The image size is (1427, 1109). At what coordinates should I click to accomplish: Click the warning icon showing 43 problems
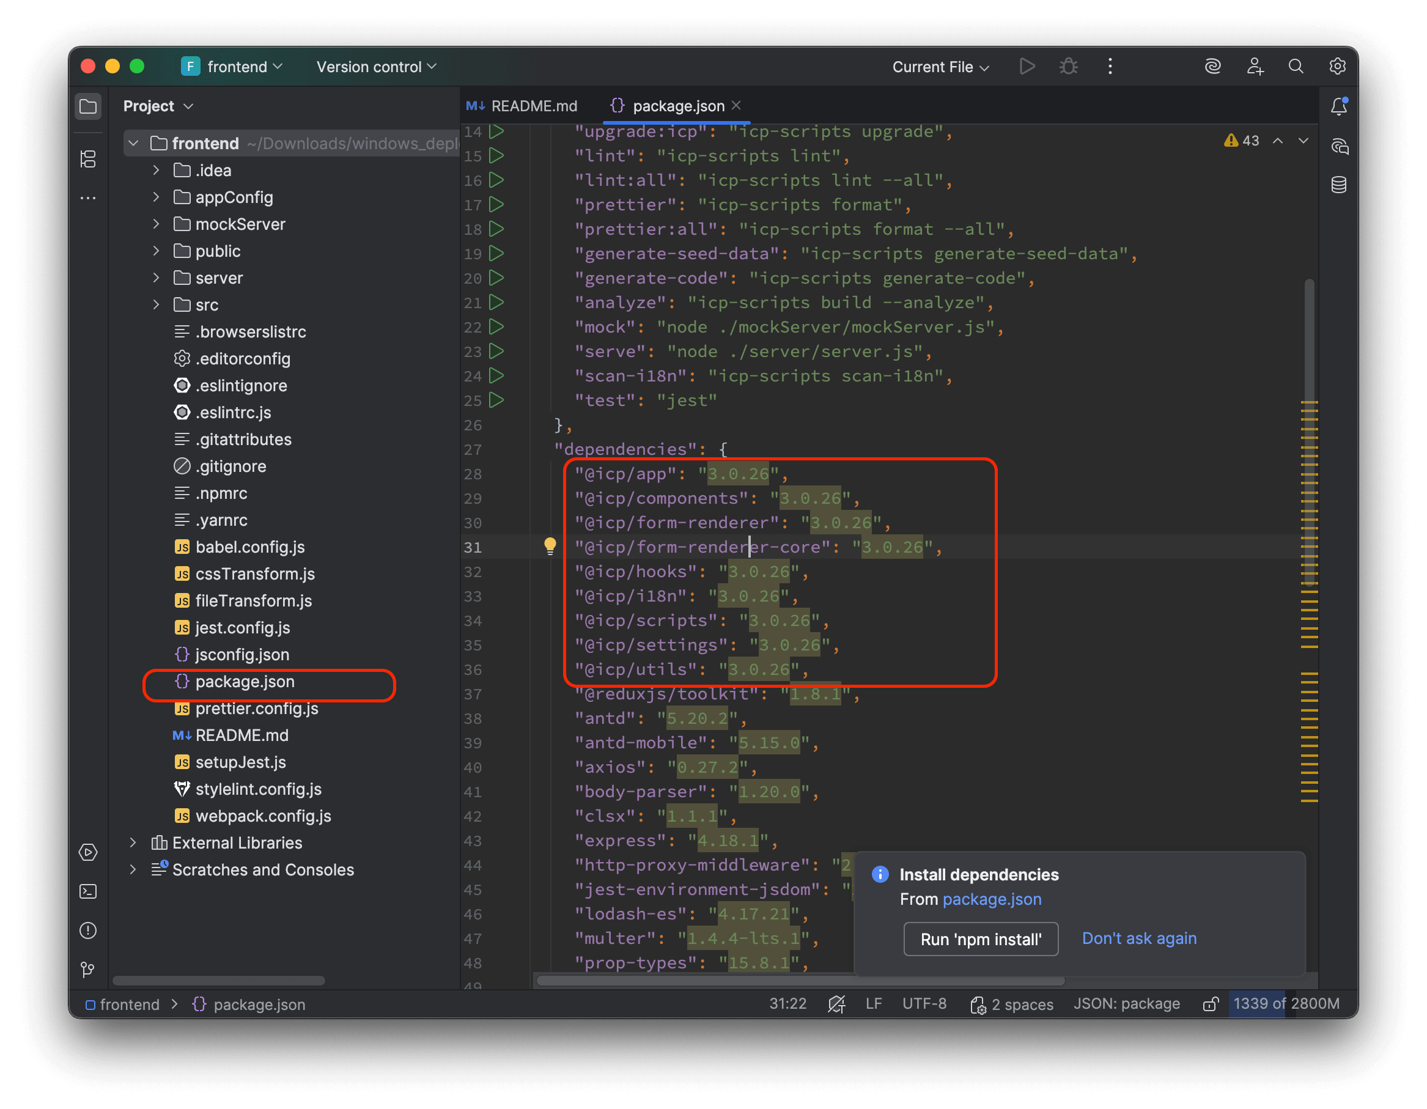(x=1241, y=141)
